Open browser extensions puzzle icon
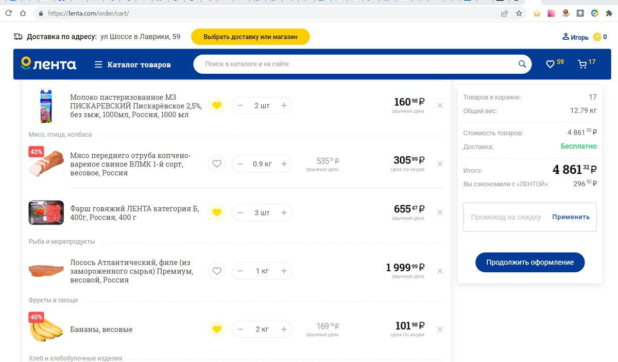 [x=609, y=13]
